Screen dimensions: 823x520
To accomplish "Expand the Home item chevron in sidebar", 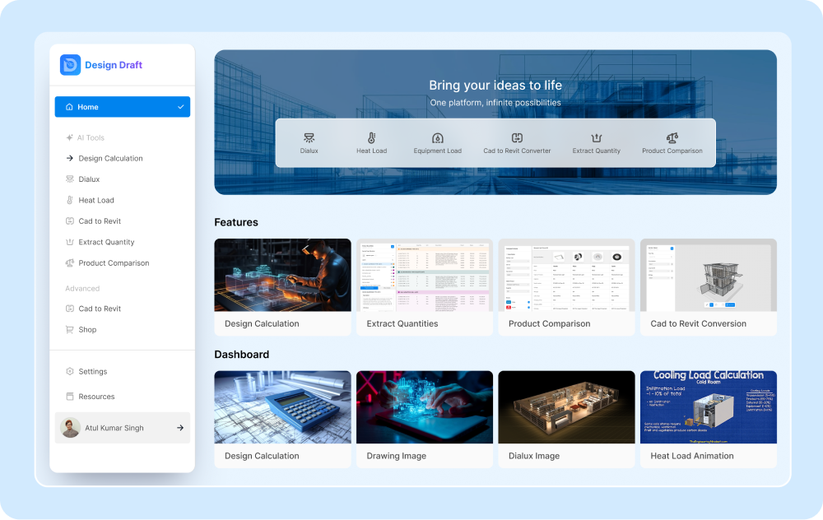I will [180, 107].
